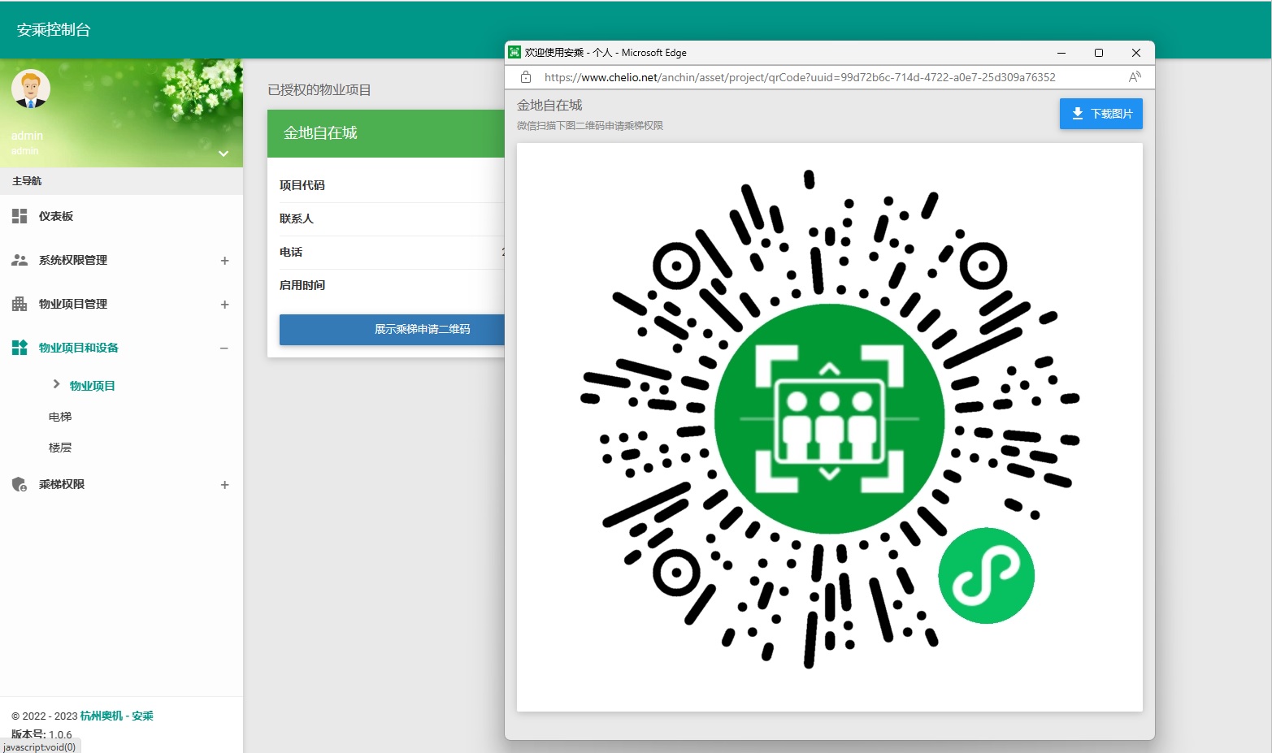Click the 已授权的物业项目 heading
Viewport: 1272px width, 753px height.
pyautogui.click(x=319, y=90)
